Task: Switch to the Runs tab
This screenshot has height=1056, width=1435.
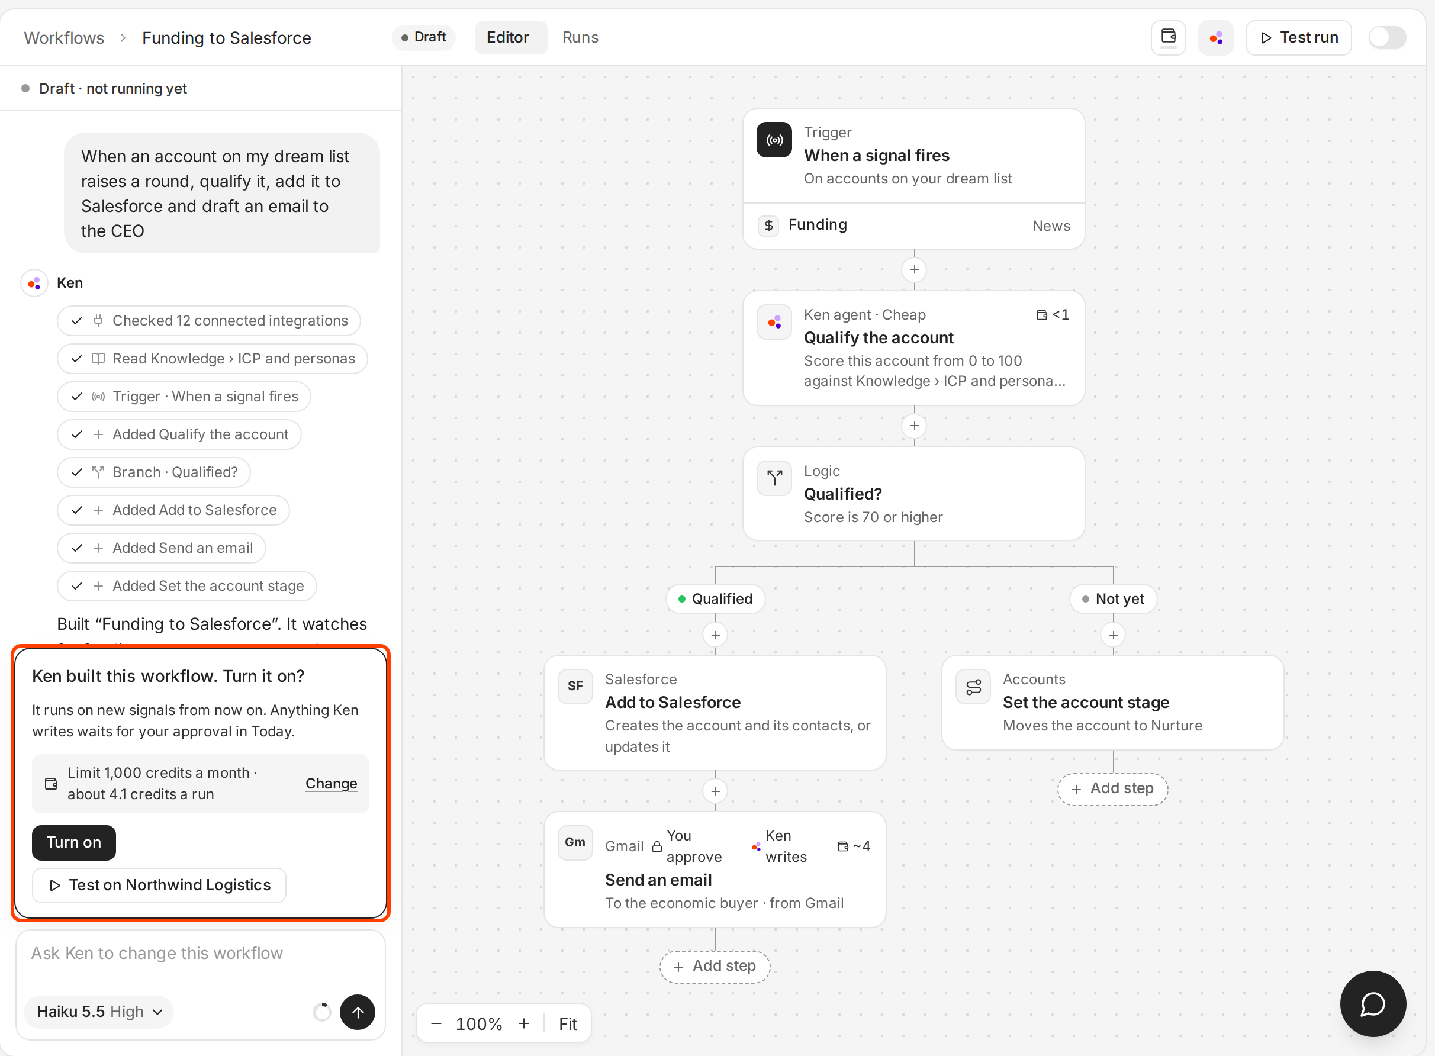Action: (x=580, y=37)
